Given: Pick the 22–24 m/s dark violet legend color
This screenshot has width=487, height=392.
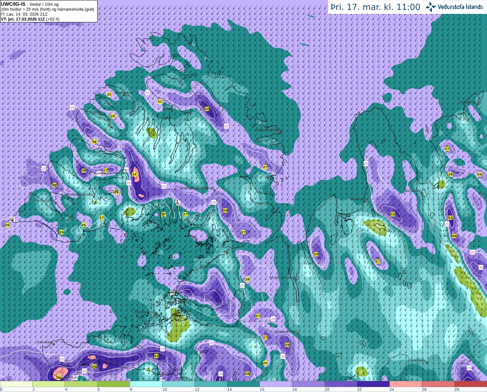Looking at the screenshot, I should point(373,384).
